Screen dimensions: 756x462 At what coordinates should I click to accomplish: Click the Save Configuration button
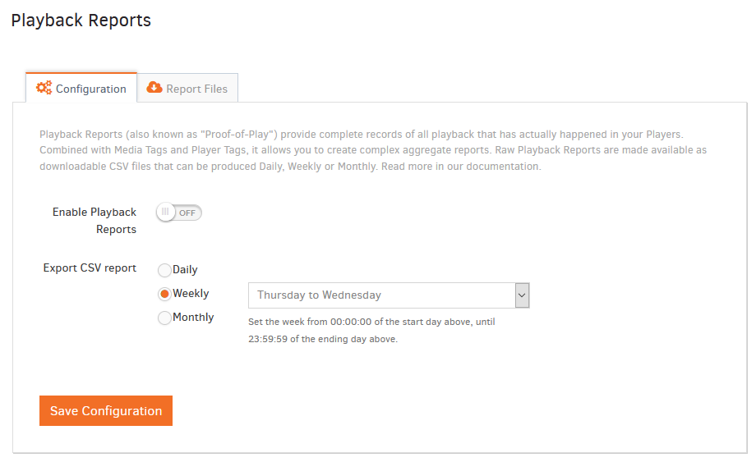[x=106, y=410]
